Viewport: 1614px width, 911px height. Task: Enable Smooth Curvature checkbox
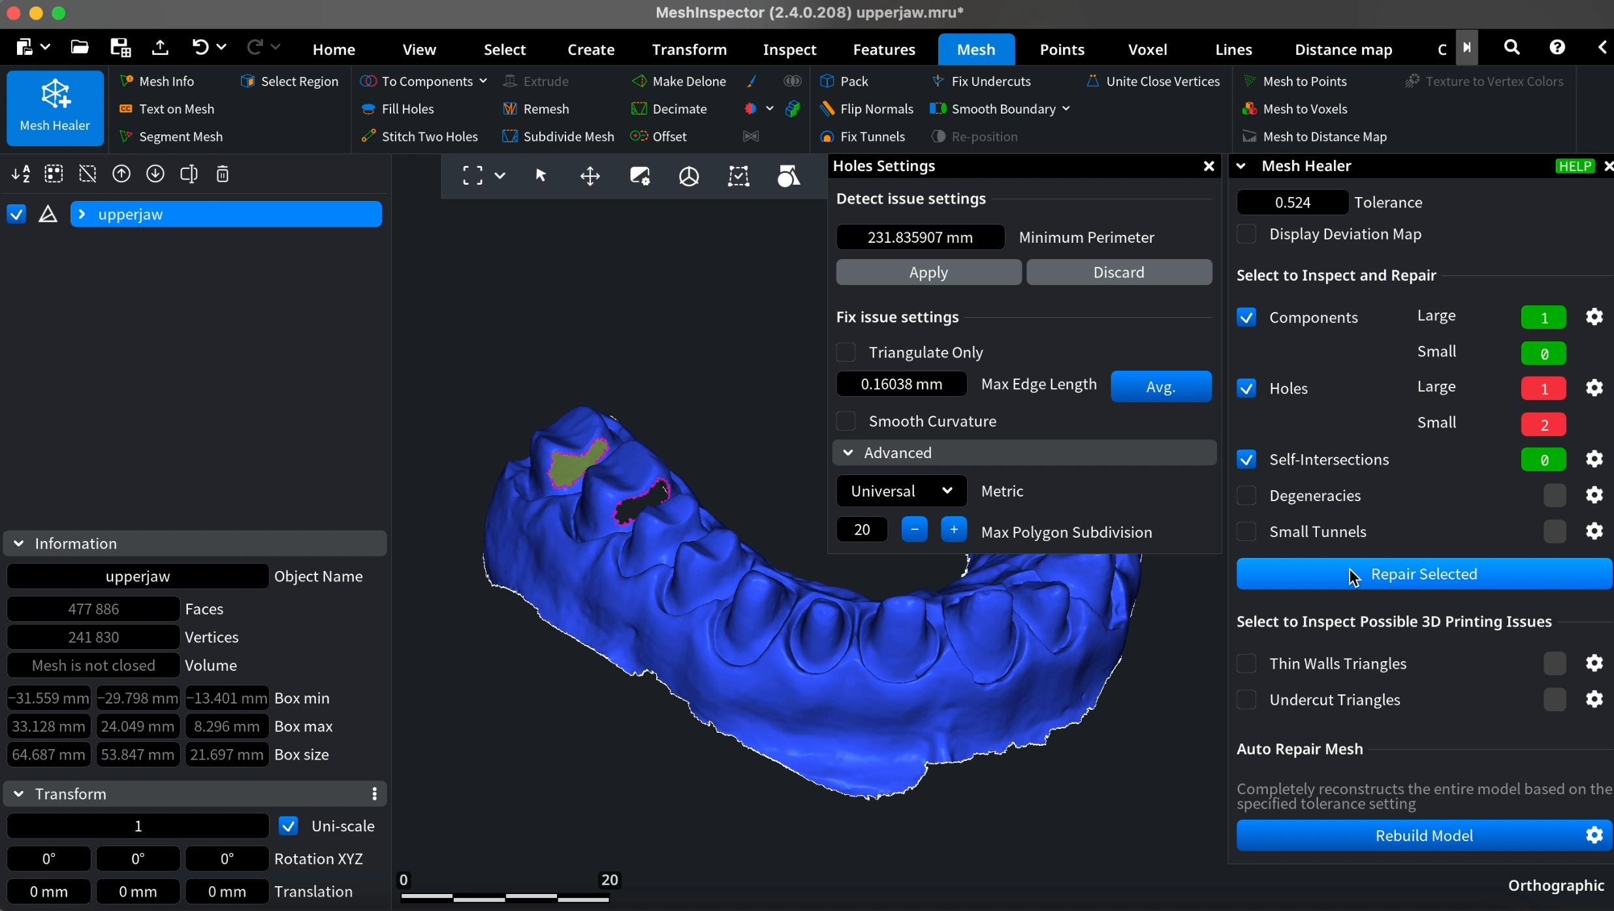[846, 421]
